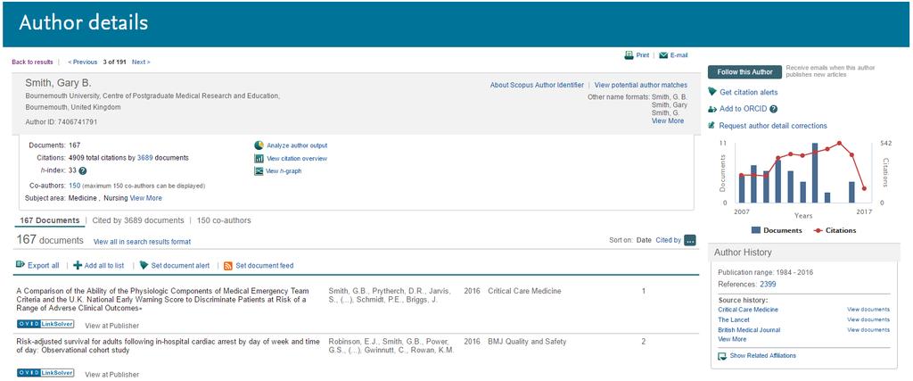The width and height of the screenshot is (913, 381).
Task: Click View h-graph link
Action: 284,171
